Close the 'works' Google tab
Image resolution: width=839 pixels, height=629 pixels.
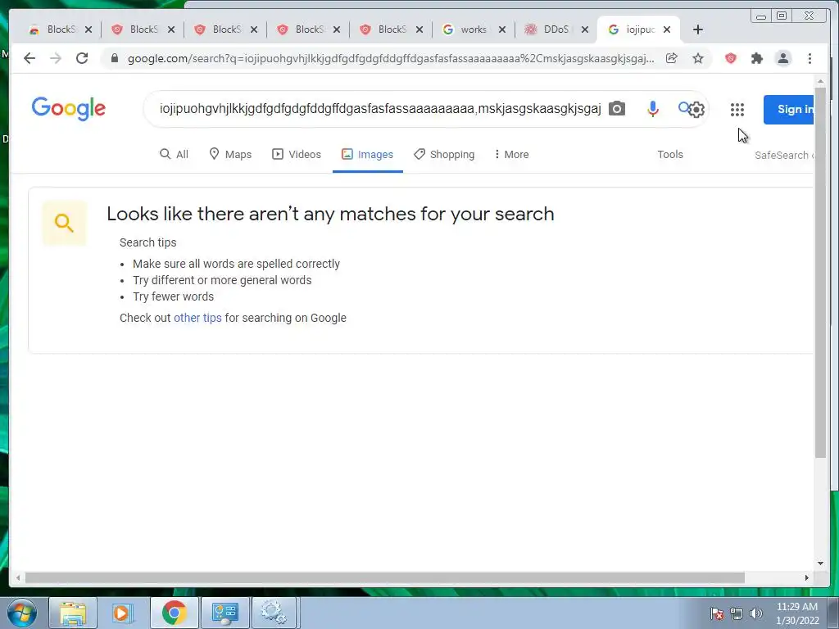[x=502, y=29]
